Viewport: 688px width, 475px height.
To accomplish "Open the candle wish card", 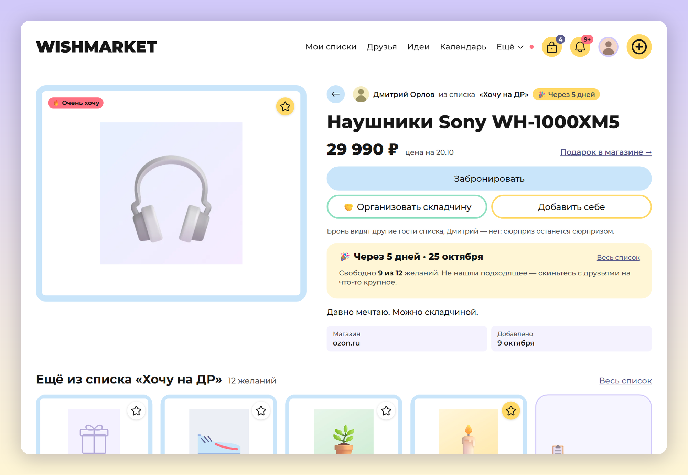I will click(469, 425).
